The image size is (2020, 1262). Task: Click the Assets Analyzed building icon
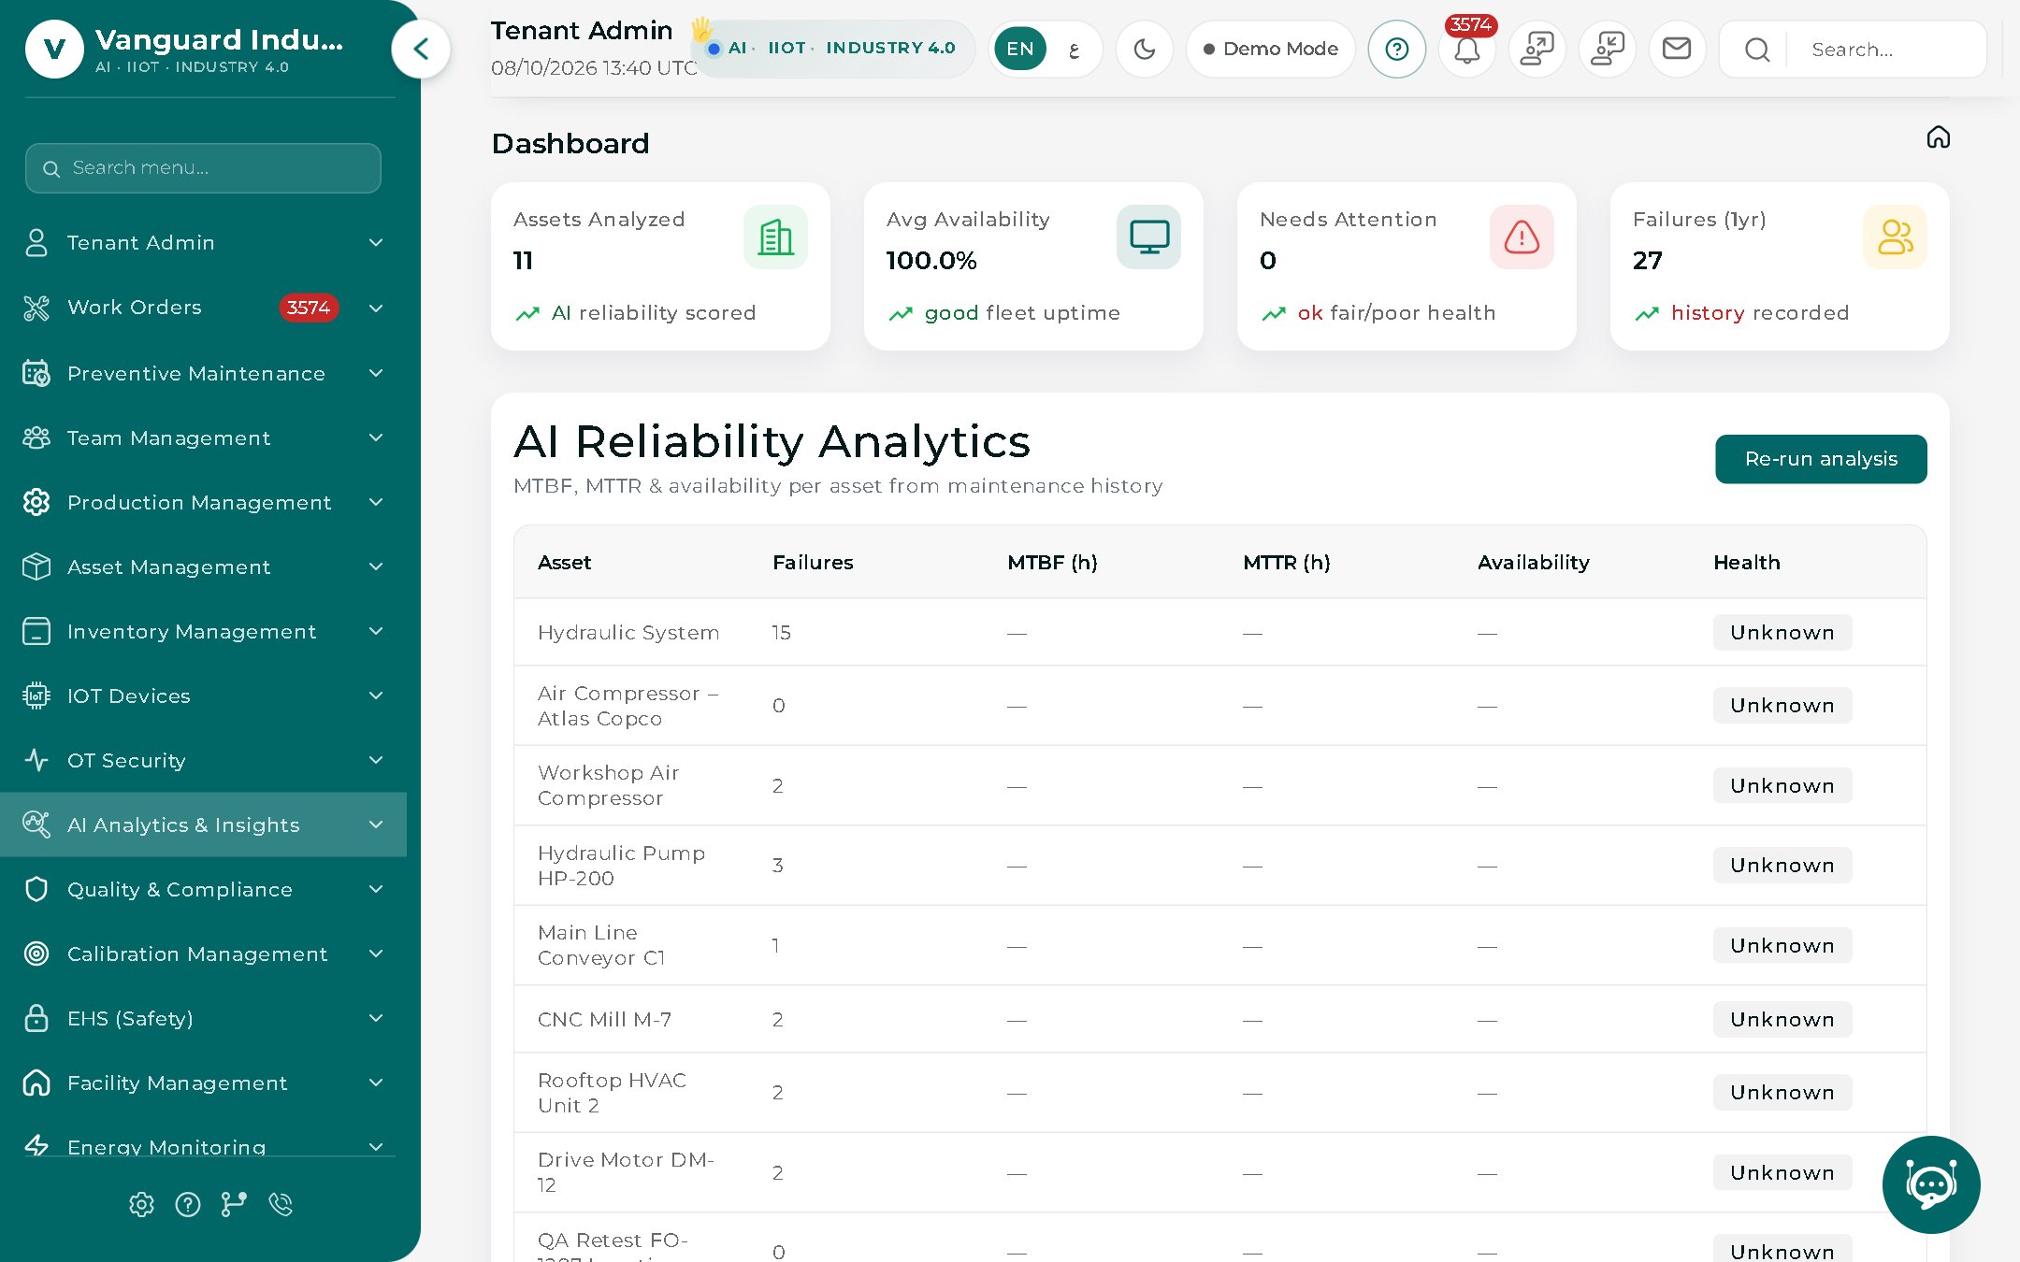[x=775, y=237]
